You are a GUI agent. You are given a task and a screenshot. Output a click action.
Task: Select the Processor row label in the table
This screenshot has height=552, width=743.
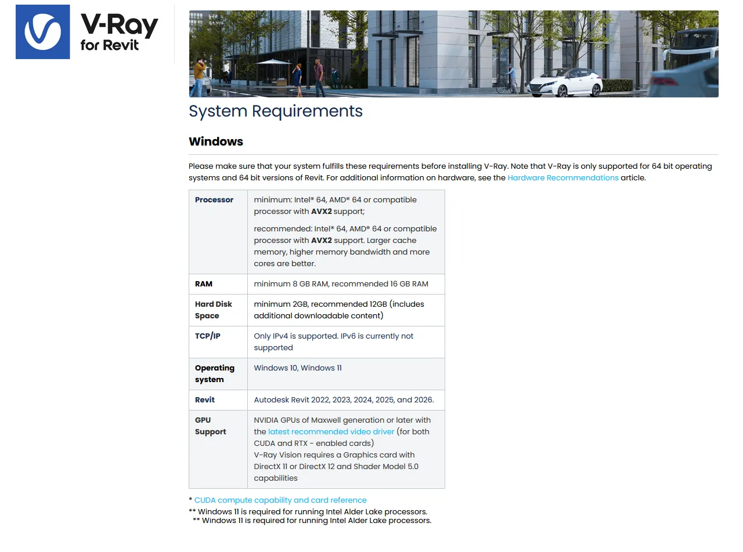coord(214,199)
